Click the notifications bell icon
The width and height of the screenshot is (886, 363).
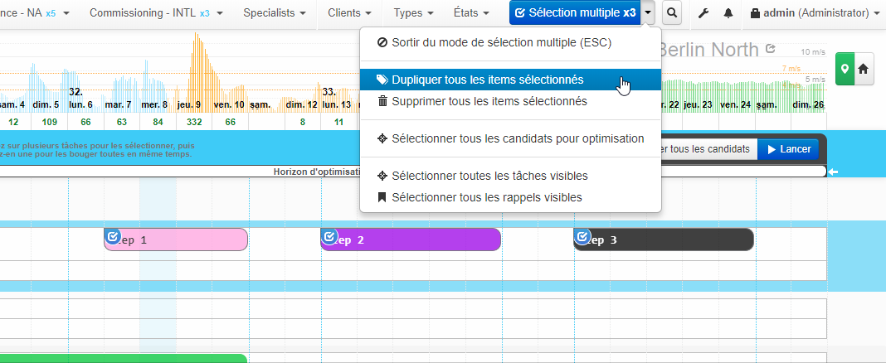(x=728, y=14)
